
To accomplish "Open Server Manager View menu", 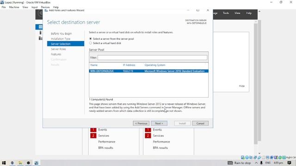I will coord(237,13).
